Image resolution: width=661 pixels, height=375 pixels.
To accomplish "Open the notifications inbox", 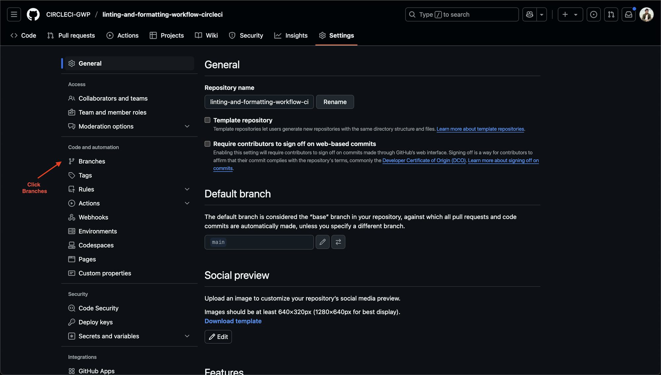I will 629,14.
